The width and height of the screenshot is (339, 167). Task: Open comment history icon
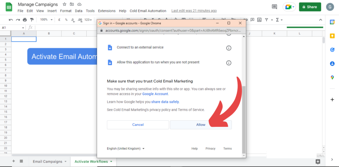click(x=274, y=7)
